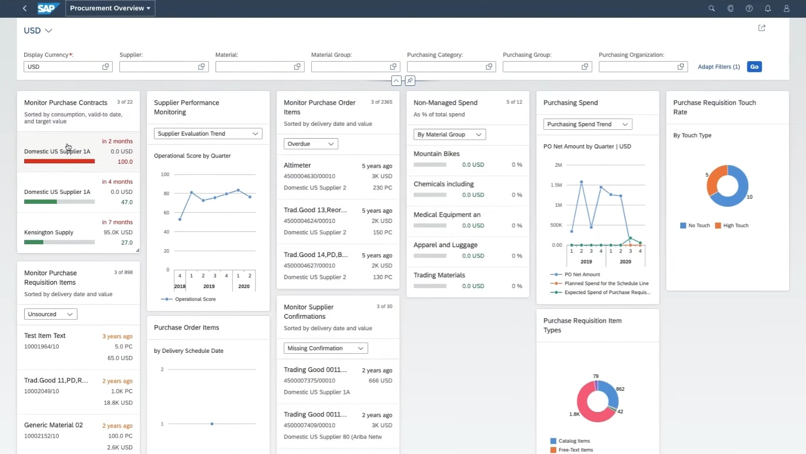
Task: Open value help for Material Group field
Action: click(393, 67)
